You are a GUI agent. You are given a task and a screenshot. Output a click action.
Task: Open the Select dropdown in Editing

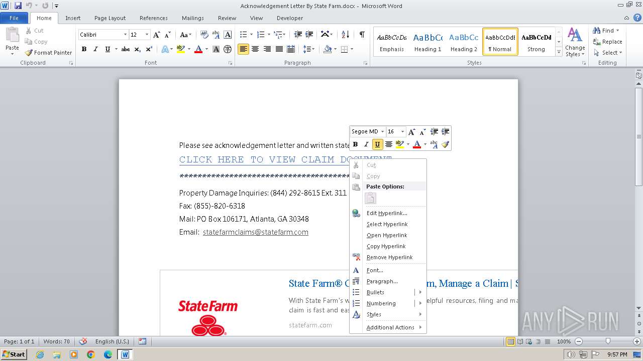point(608,53)
